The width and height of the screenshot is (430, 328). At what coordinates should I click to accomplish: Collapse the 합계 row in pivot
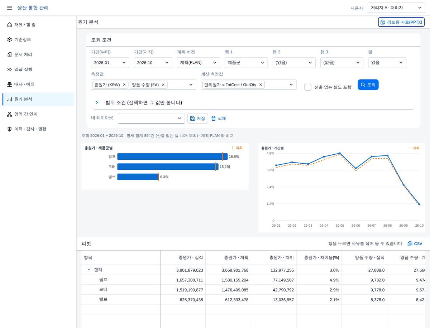coord(89,270)
